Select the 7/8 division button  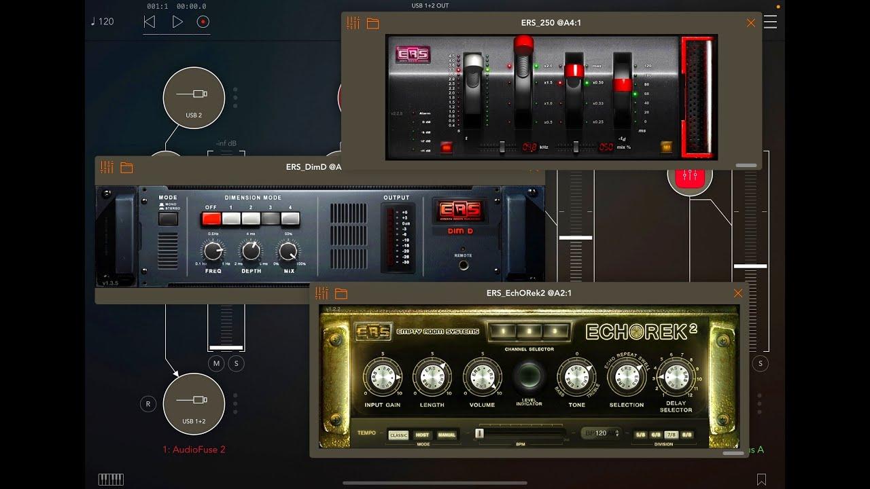pos(671,435)
